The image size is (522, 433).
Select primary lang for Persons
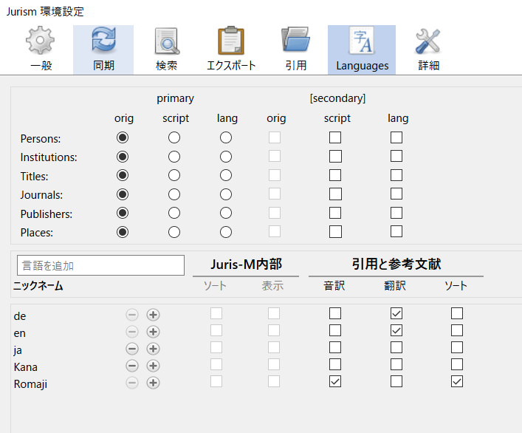pyautogui.click(x=226, y=137)
